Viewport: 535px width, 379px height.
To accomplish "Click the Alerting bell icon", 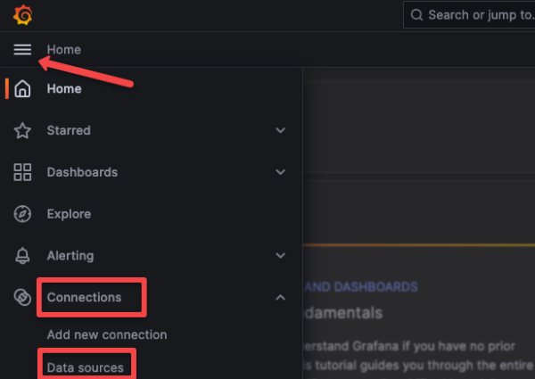I will (22, 256).
